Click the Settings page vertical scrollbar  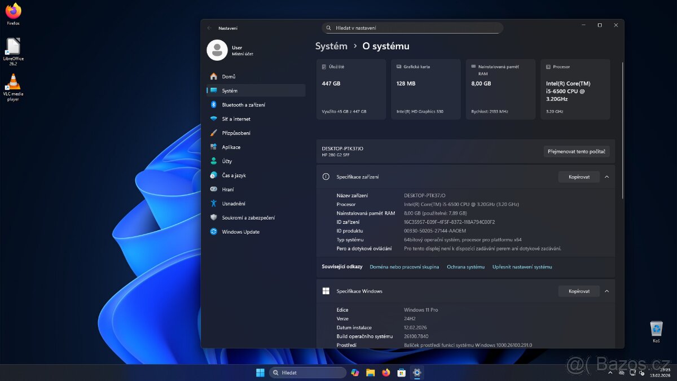coord(622,130)
